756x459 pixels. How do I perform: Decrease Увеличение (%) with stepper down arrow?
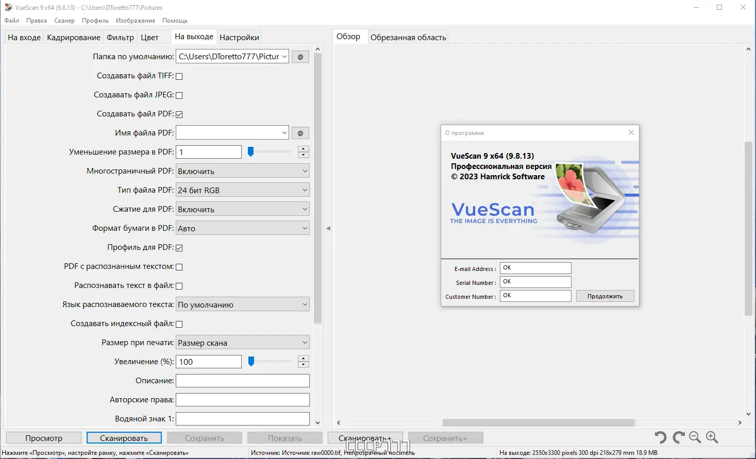pos(304,365)
